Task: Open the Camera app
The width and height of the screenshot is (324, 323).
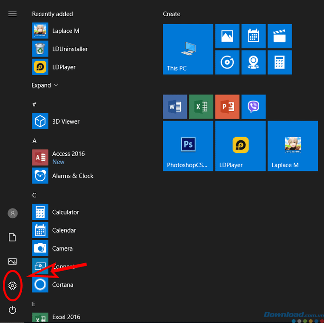Action: coord(52,248)
